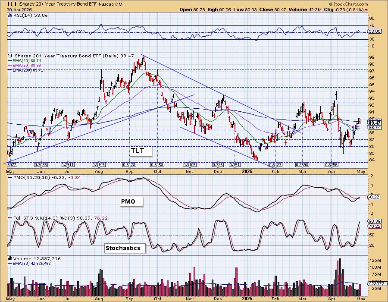Click the 3077 label at chart's lower left
Image resolution: width=388 pixels, height=302 pixels.
point(12,165)
